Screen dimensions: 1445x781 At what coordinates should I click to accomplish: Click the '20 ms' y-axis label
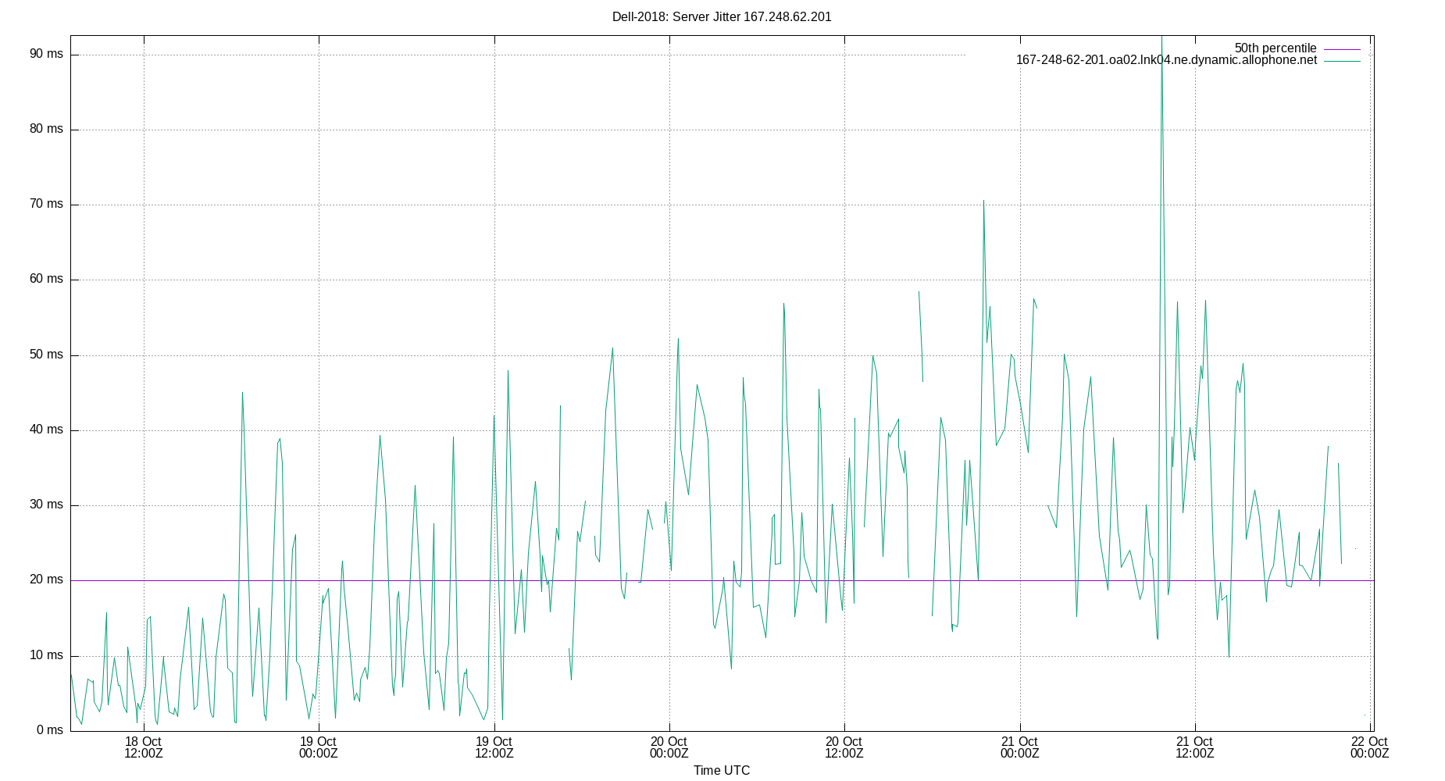[x=46, y=580]
